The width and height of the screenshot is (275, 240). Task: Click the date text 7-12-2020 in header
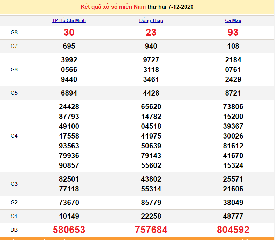coord(180,7)
